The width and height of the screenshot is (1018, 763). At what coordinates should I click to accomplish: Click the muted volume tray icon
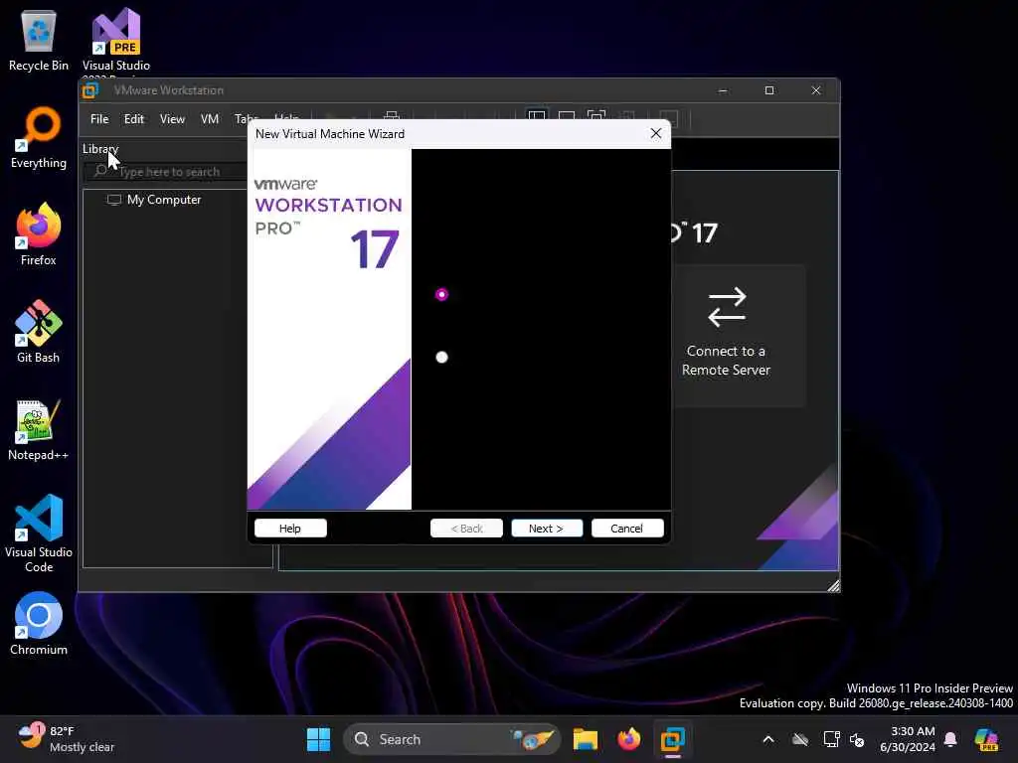858,739
